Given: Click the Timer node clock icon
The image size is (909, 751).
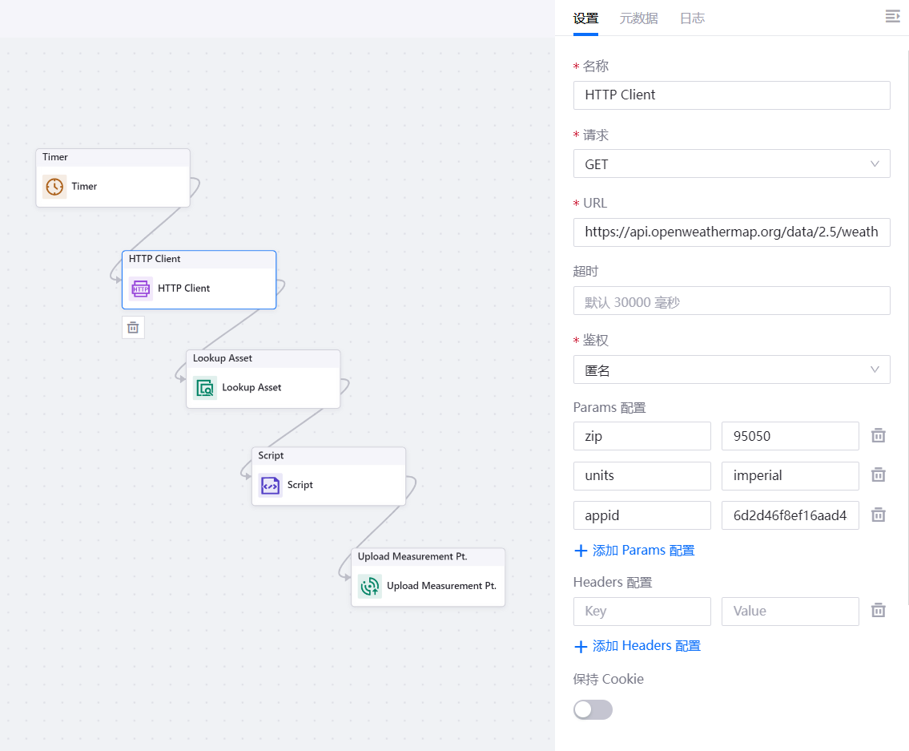Looking at the screenshot, I should pos(54,187).
